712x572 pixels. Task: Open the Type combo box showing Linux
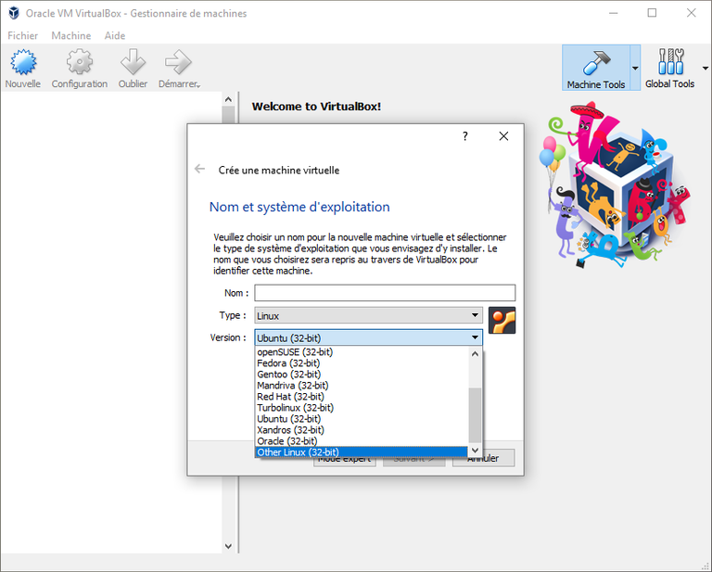[368, 315]
